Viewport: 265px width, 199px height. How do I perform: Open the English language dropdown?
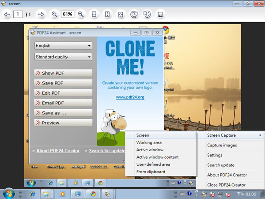tap(63, 46)
